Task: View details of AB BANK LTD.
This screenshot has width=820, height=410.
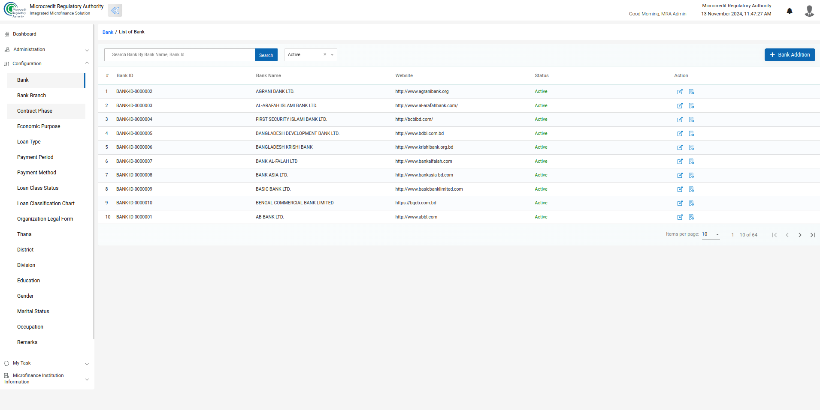Action: tap(692, 217)
